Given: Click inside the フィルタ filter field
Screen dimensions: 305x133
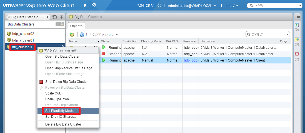Looking at the screenshot, I should [268, 34].
